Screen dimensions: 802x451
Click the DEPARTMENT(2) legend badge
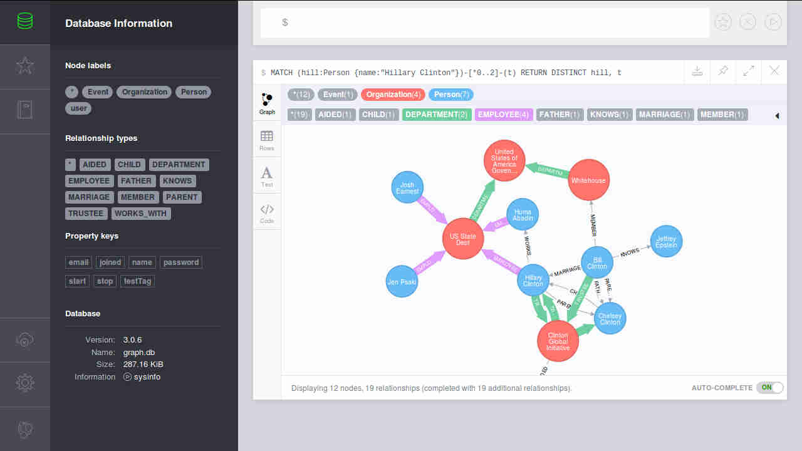click(437, 115)
